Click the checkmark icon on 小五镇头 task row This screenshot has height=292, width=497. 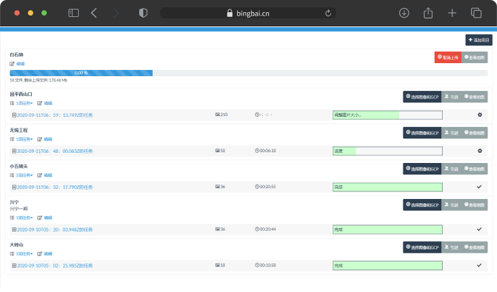[x=479, y=187]
